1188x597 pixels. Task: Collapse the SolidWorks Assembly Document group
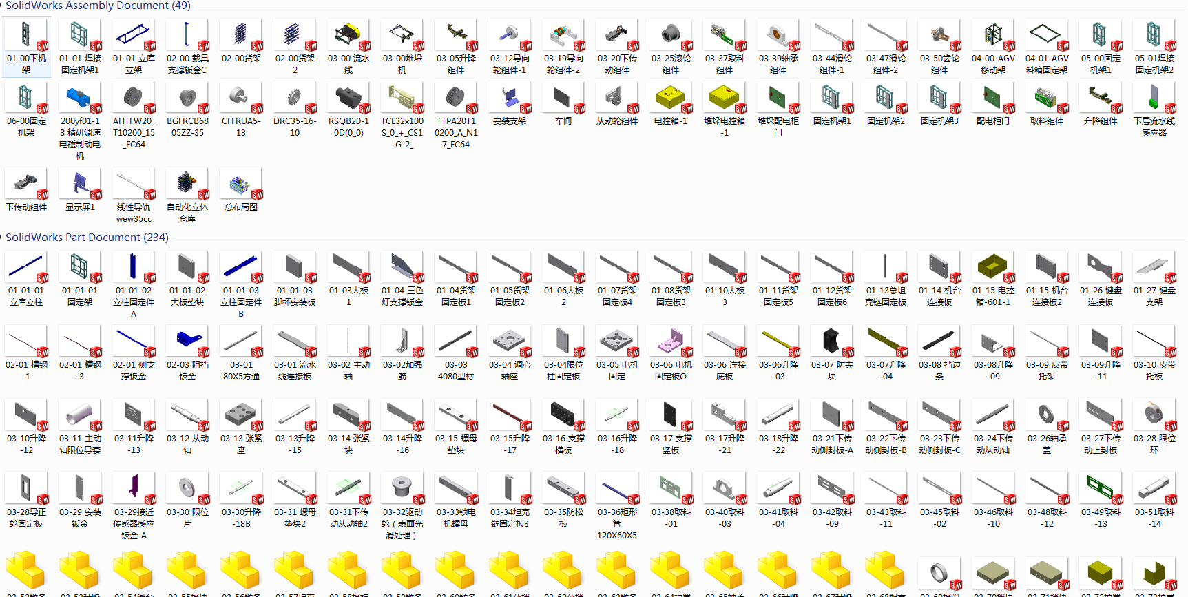click(1, 6)
